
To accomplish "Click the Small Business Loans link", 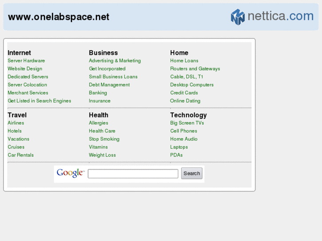I will click(x=113, y=77).
